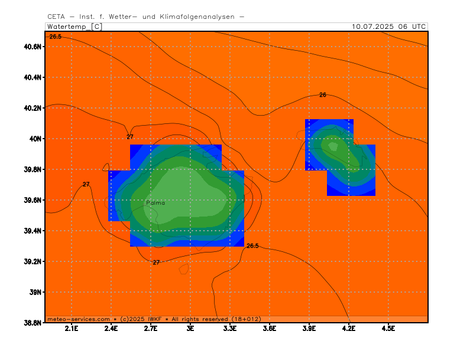The height and width of the screenshot is (354, 473).
Task: Click the 40N latitude label
Action: [35, 139]
